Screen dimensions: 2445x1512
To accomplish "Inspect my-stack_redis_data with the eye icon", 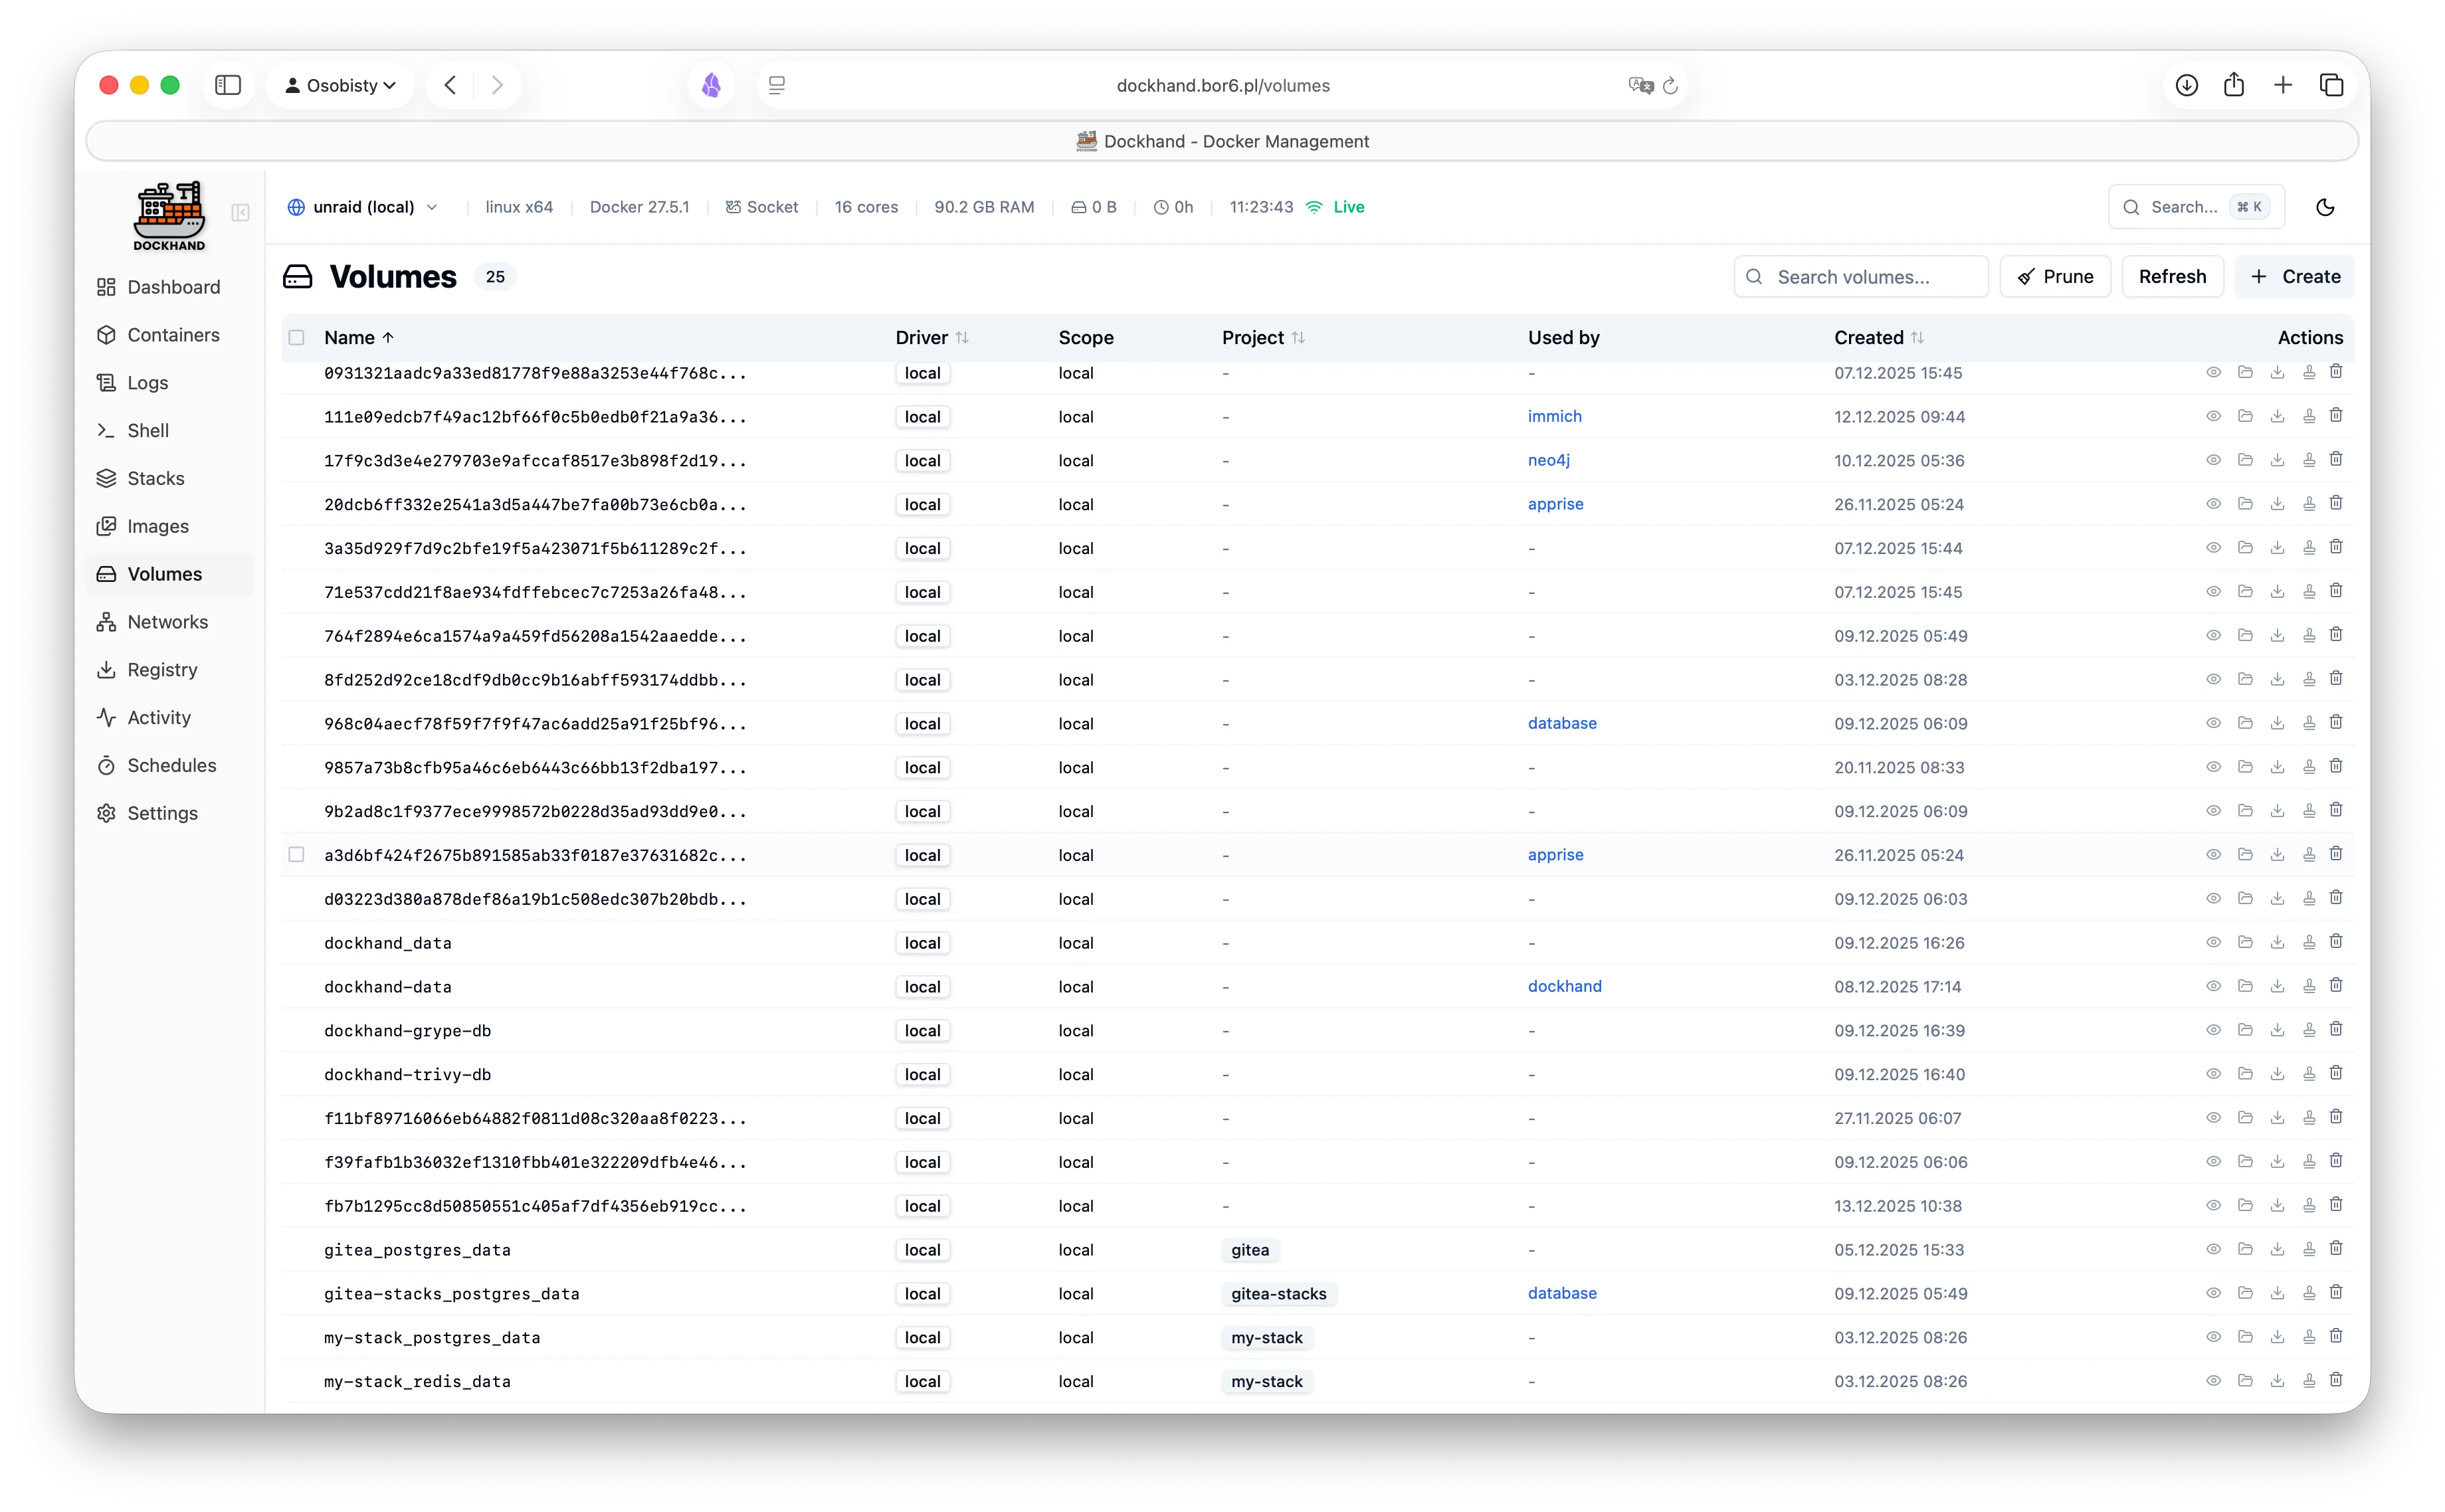I will coord(2213,1381).
